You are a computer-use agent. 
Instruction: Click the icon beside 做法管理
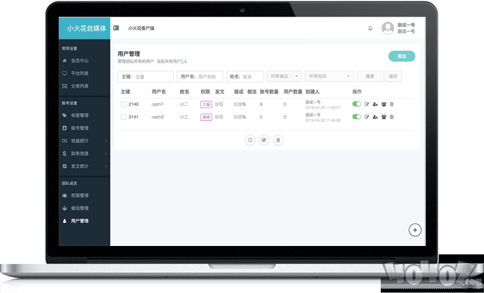pyautogui.click(x=65, y=208)
